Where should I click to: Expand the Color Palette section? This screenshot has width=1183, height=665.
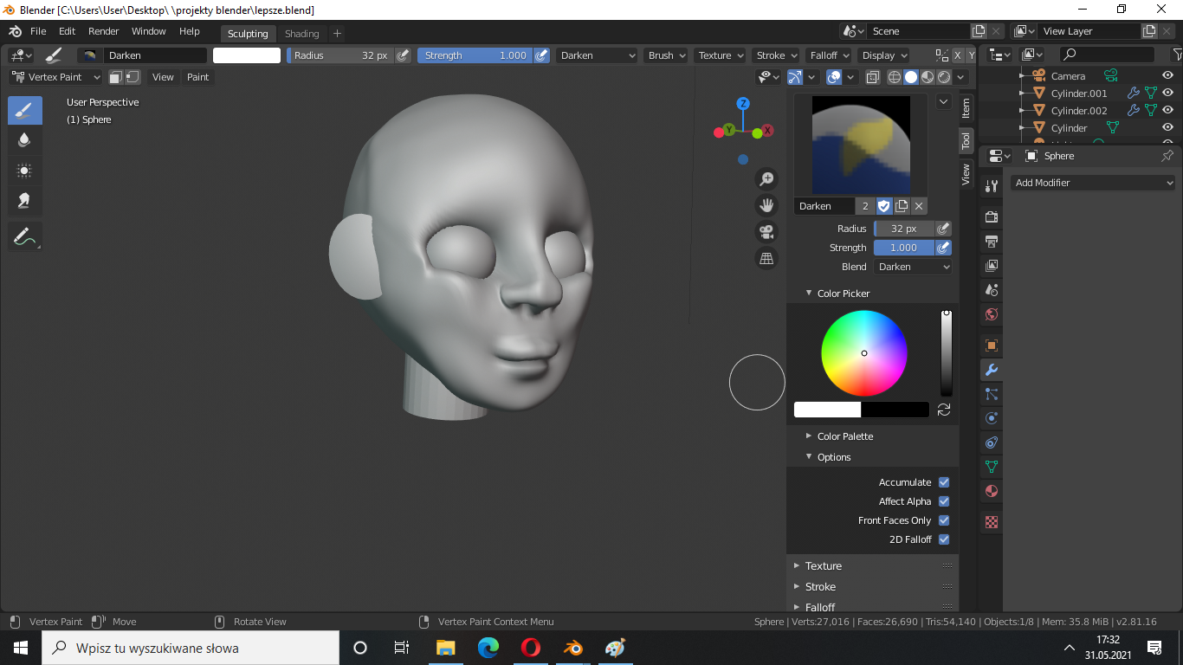point(844,436)
